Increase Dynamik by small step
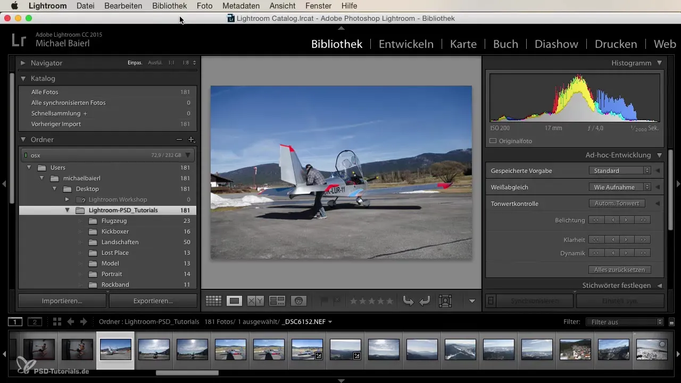 click(x=628, y=253)
